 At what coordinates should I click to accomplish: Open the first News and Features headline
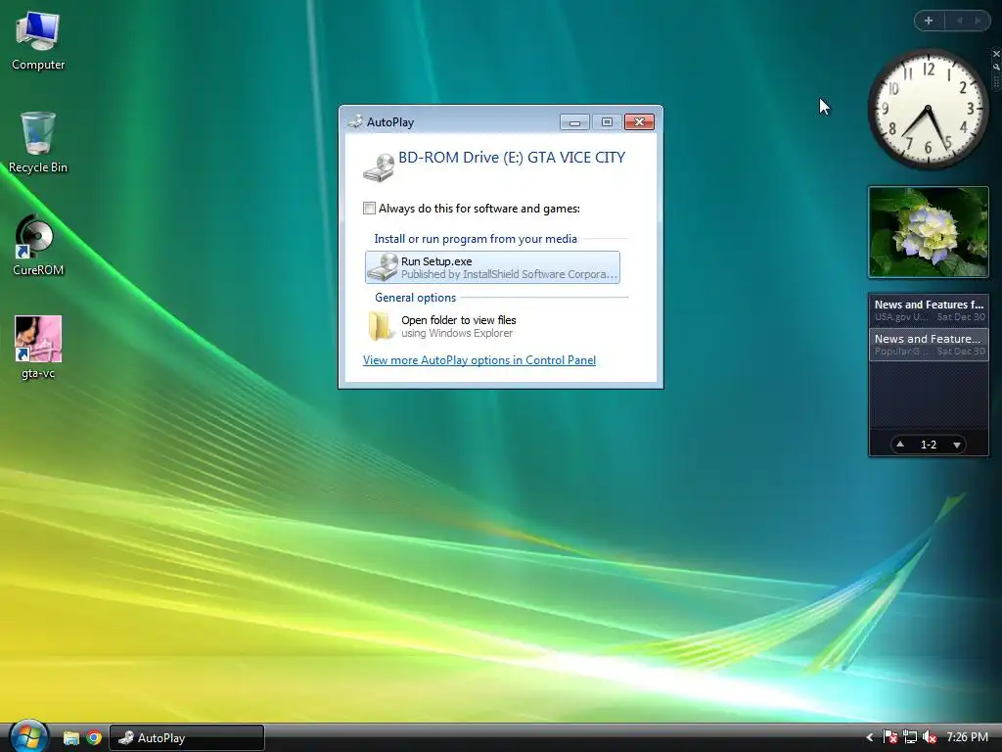[x=929, y=310]
